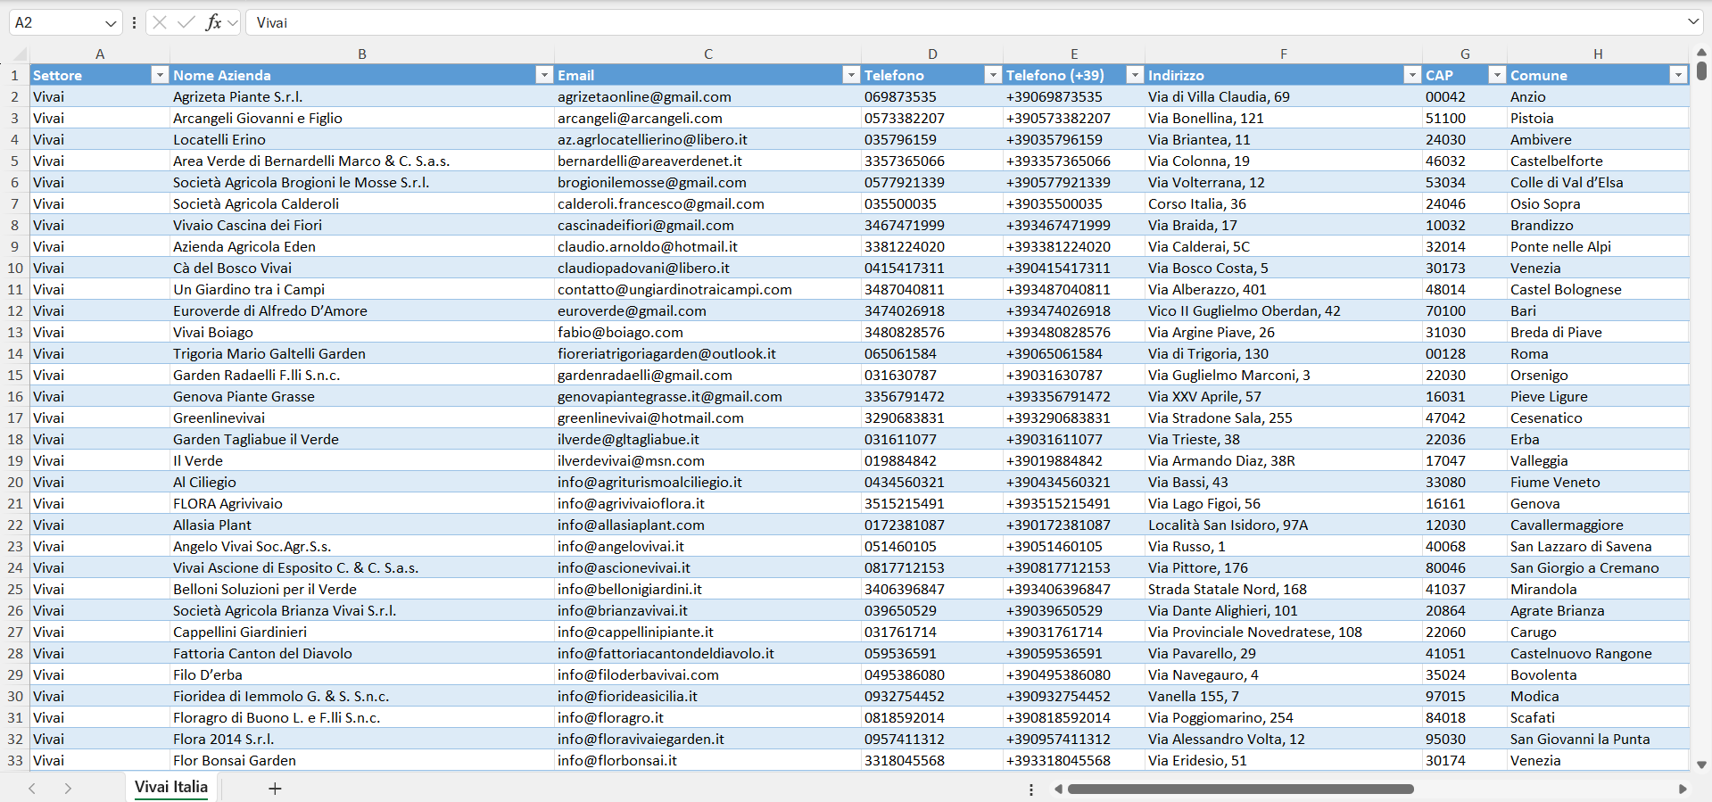Click the scroll right arrow
Image resolution: width=1712 pixels, height=802 pixels.
[x=1683, y=789]
